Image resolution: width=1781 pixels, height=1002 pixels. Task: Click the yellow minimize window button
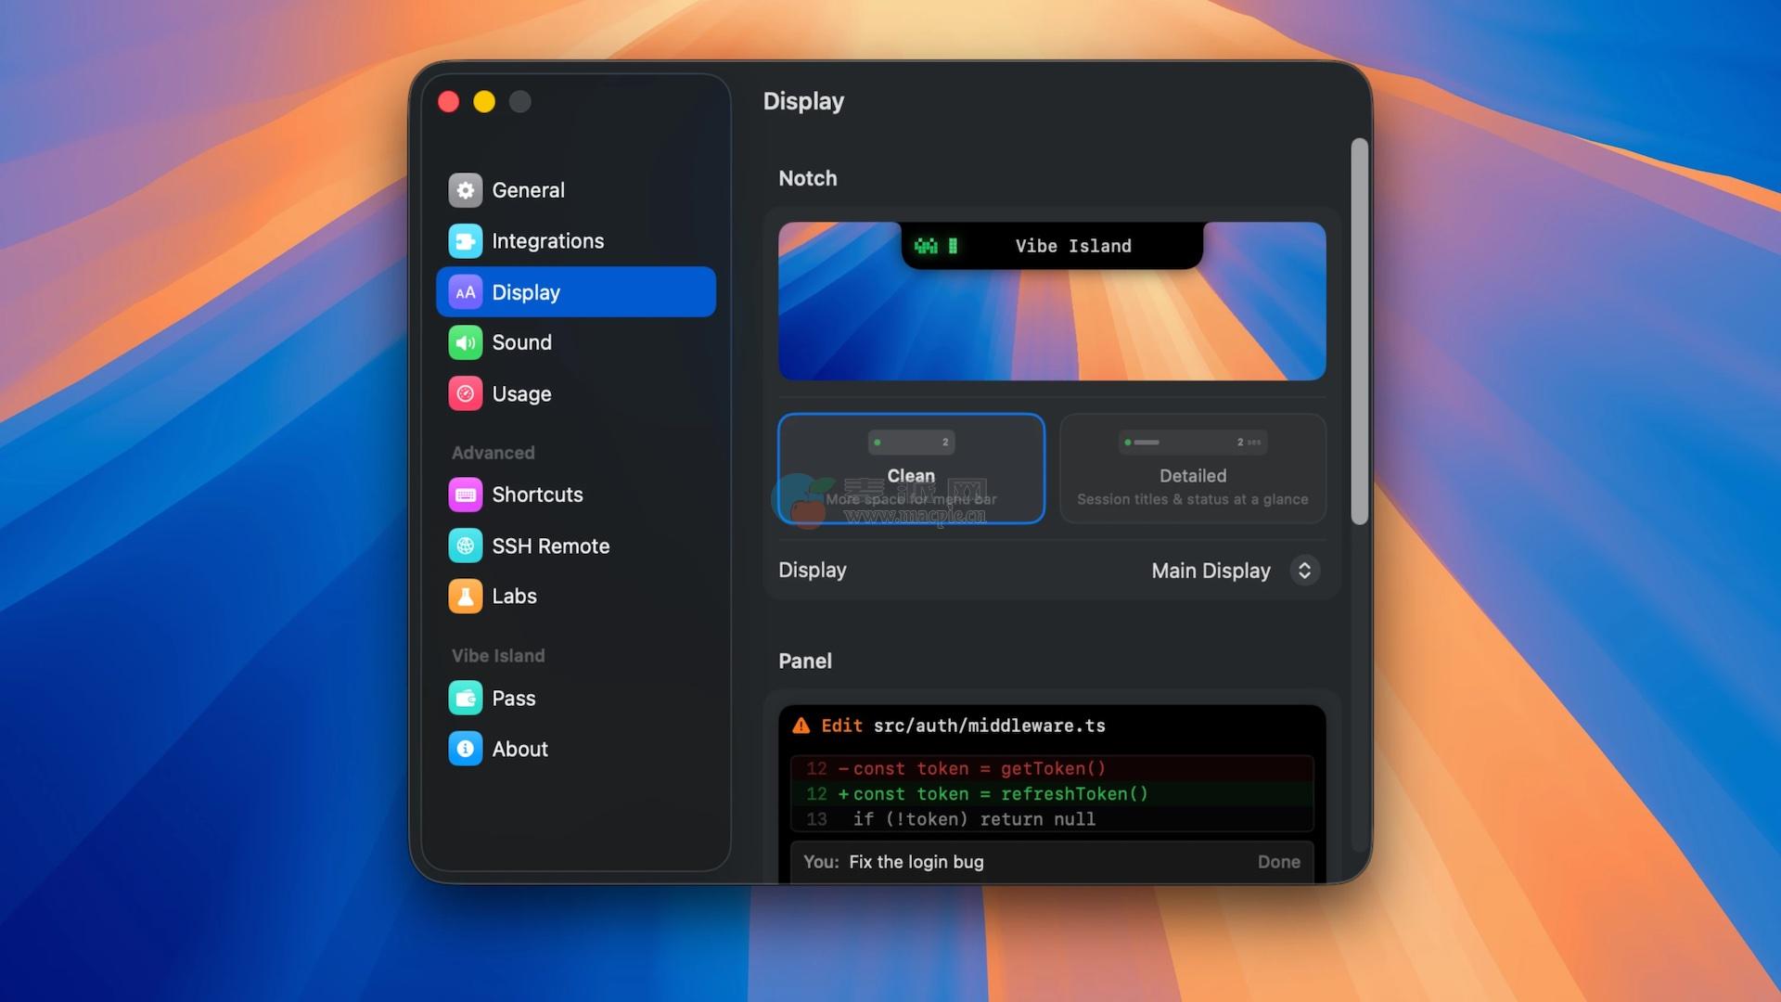[x=484, y=102]
